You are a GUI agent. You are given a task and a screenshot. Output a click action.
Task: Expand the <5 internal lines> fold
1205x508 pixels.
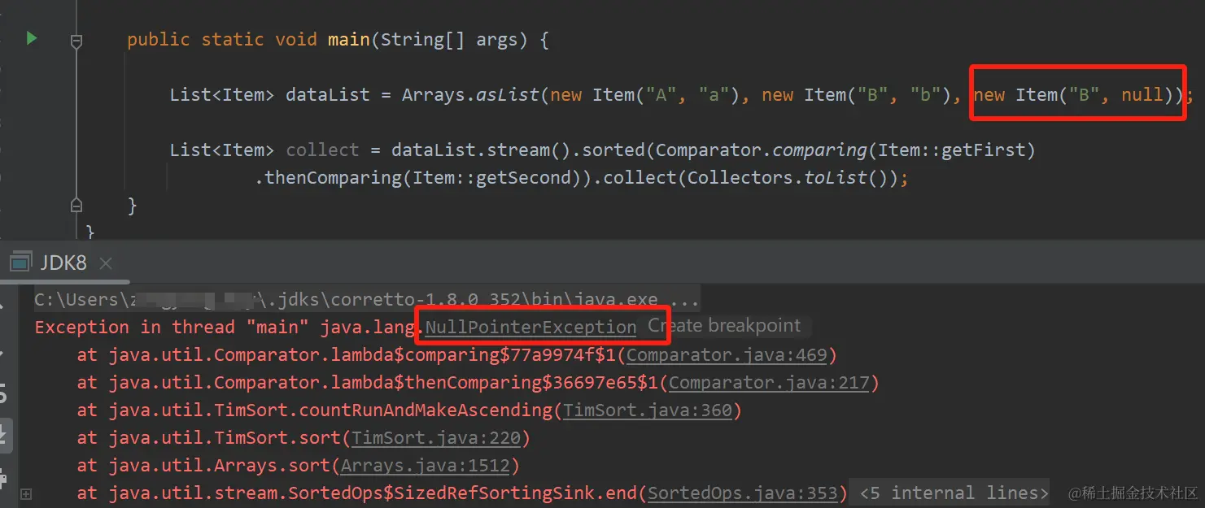click(954, 493)
